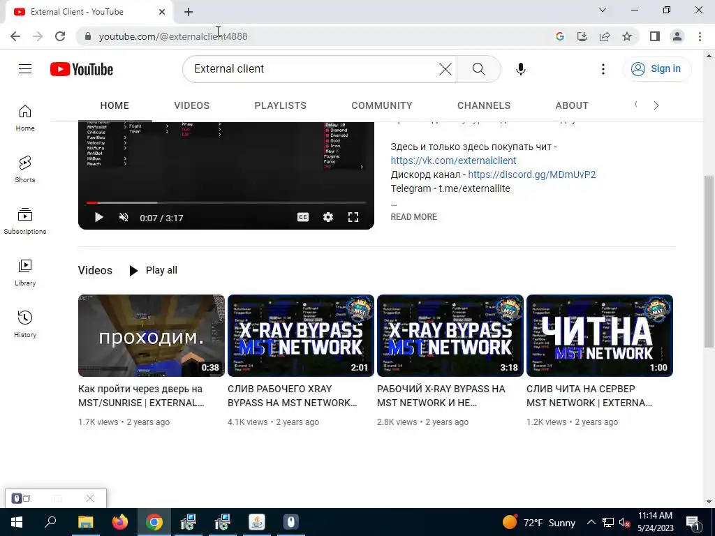Start voice search with microphone icon

(x=521, y=69)
